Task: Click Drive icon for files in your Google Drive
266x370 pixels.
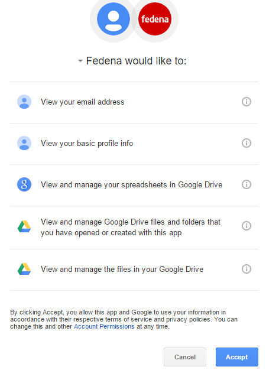Action: (24, 269)
